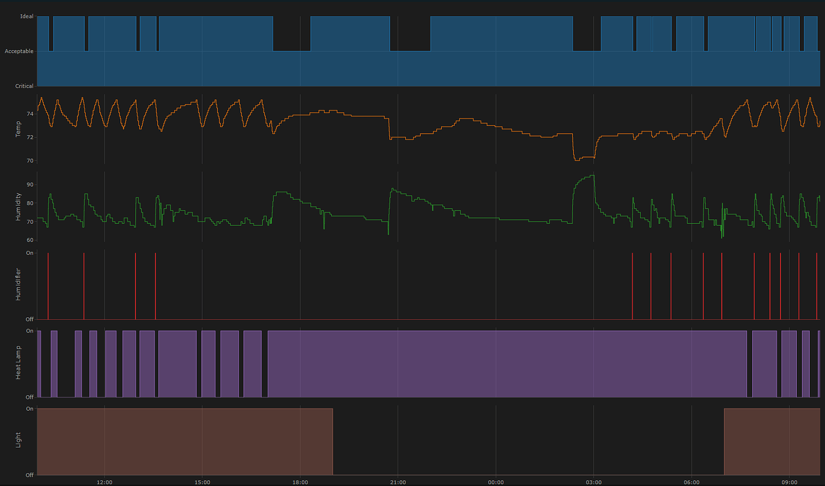Image resolution: width=825 pixels, height=486 pixels.
Task: Select the "Temp" chart axis title
Action: 19,129
